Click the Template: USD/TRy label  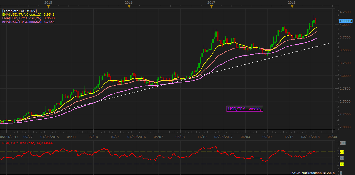(20, 11)
